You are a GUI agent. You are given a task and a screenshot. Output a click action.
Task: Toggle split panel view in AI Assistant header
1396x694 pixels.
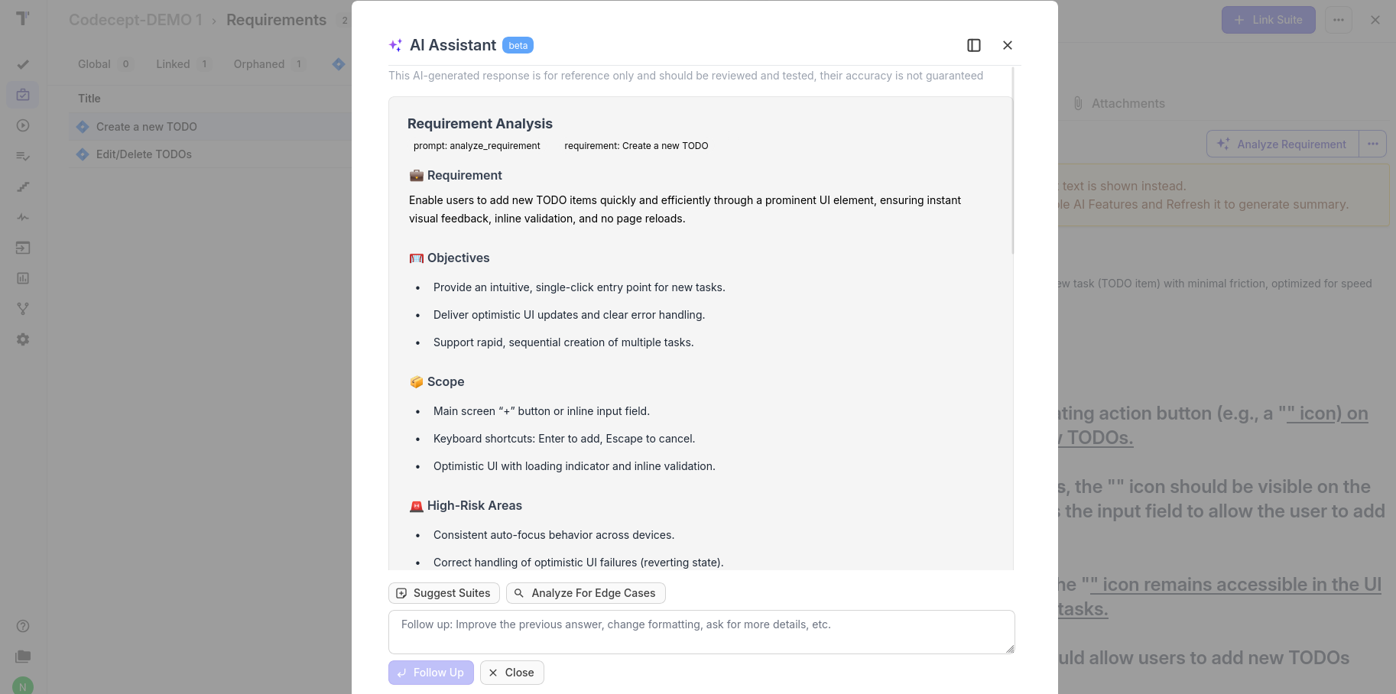pos(974,45)
